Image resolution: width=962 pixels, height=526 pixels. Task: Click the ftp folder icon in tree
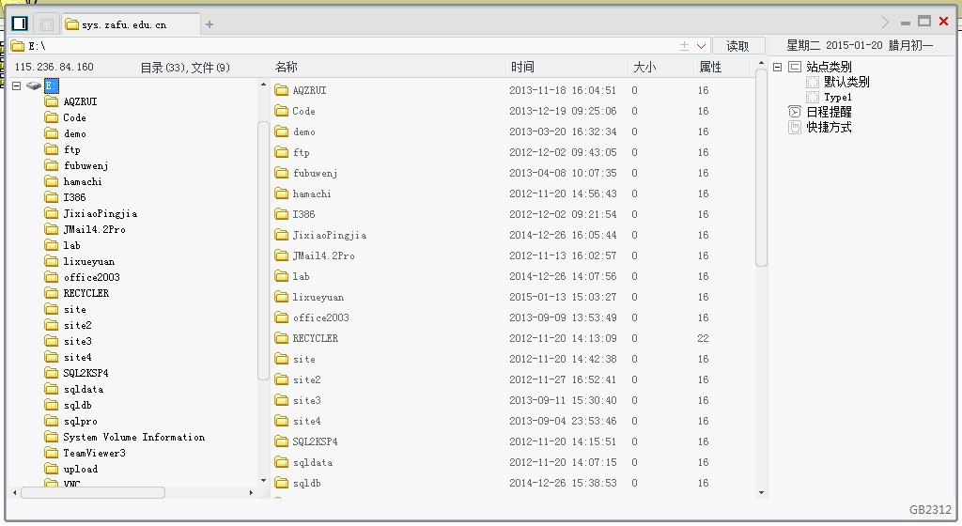52,149
